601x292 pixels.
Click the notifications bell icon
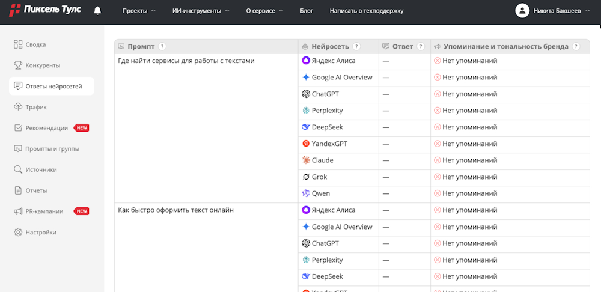click(97, 11)
